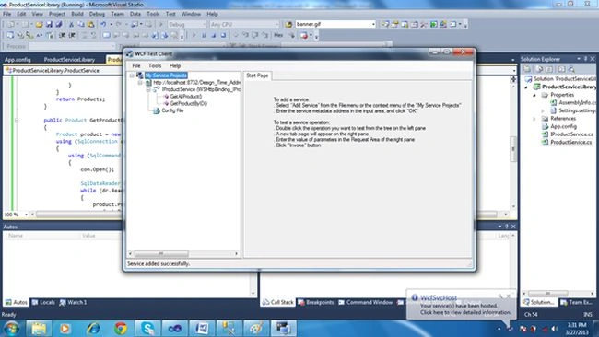This screenshot has height=337, width=599.
Task: Click the Break All pause debug icon
Action: pos(204,35)
